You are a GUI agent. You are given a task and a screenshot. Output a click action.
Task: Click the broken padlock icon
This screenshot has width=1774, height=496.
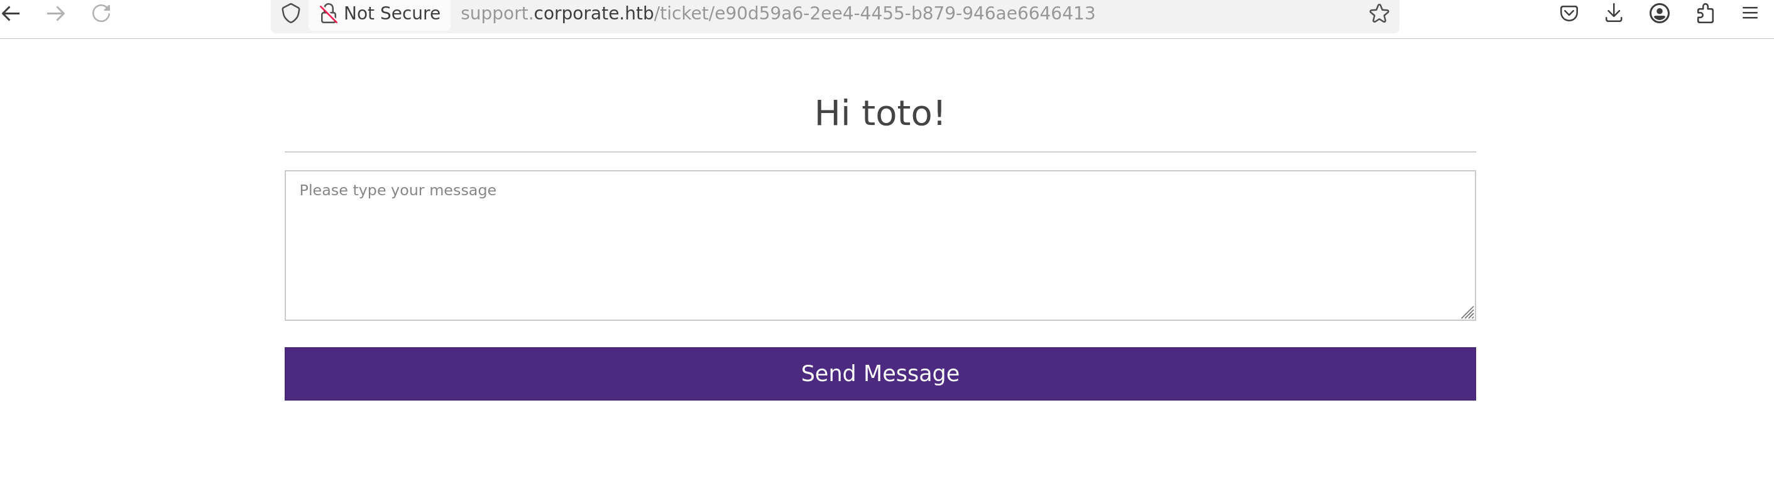(x=328, y=13)
